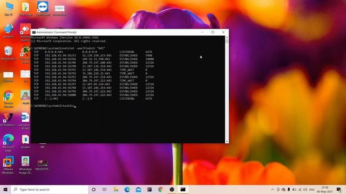The width and height of the screenshot is (346, 194).
Task: Launch VMware Workstation desktop shortcut
Action: pyautogui.click(x=9, y=165)
